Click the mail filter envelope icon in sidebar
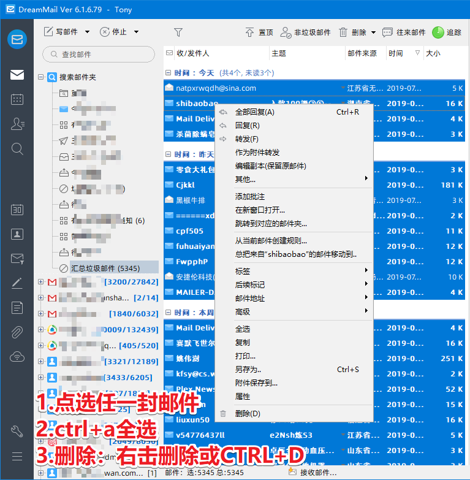The width and height of the screenshot is (470, 480). 17,259
